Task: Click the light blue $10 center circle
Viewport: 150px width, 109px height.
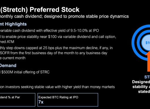Action: click(146, 43)
